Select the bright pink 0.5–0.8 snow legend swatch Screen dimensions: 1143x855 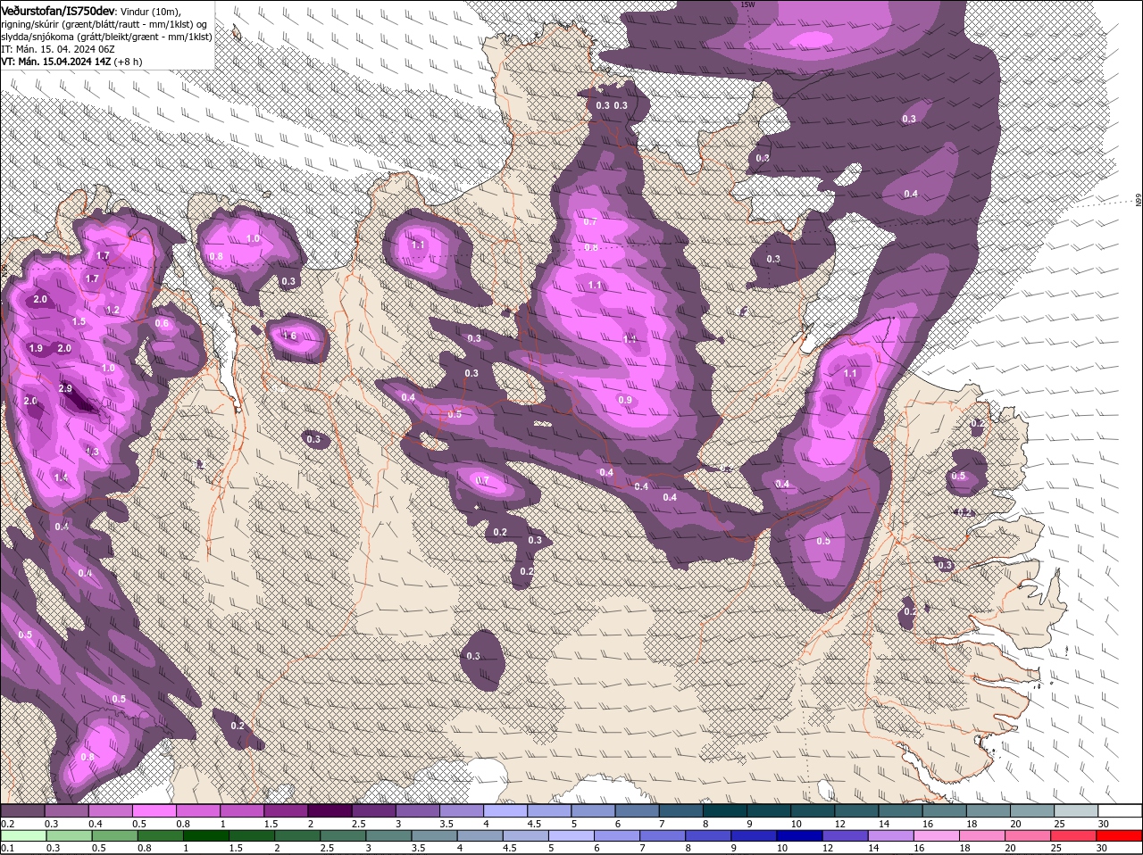click(154, 810)
